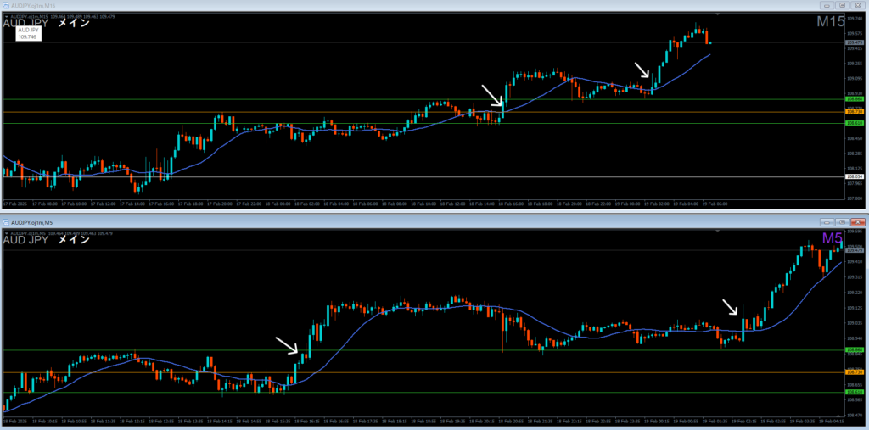Image resolution: width=869 pixels, height=430 pixels.
Task: Select the left white arrow on M15 chart
Action: pyautogui.click(x=492, y=95)
